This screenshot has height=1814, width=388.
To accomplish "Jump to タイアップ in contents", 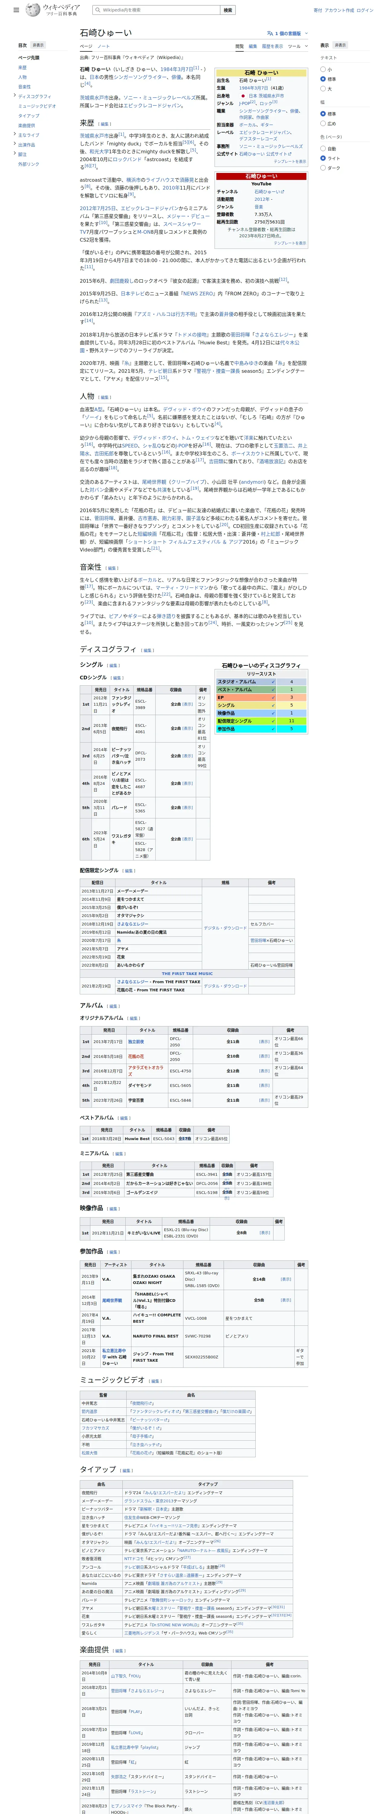I will tap(29, 115).
